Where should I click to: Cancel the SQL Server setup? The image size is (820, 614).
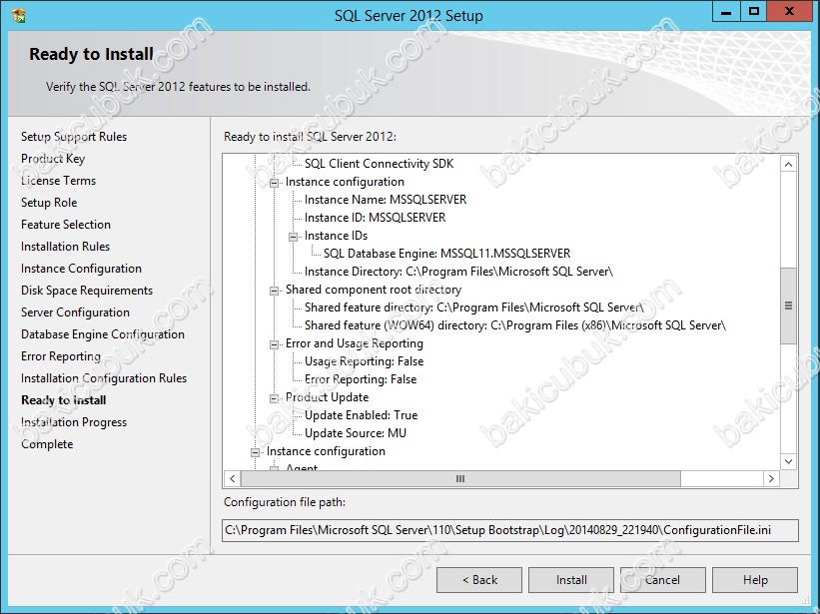pos(662,580)
